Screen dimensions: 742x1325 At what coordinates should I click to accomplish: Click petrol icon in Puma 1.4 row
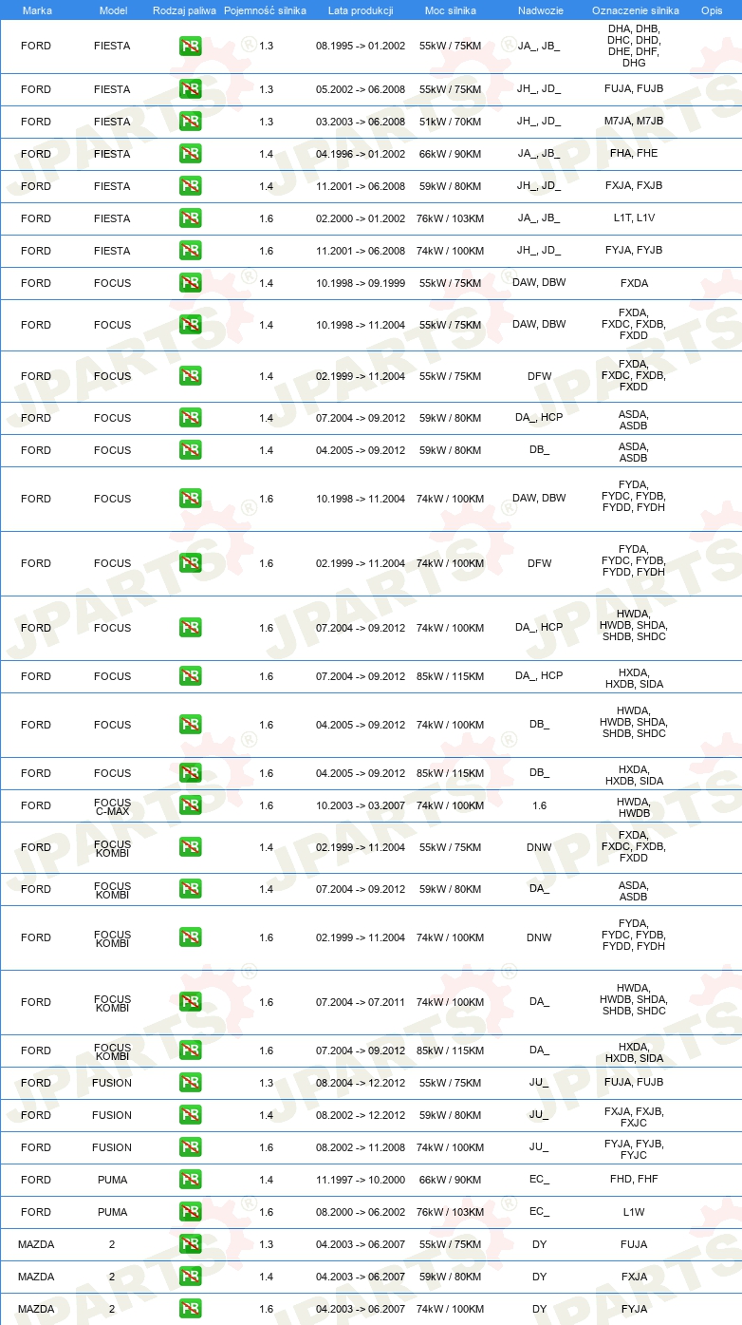pos(191,1180)
